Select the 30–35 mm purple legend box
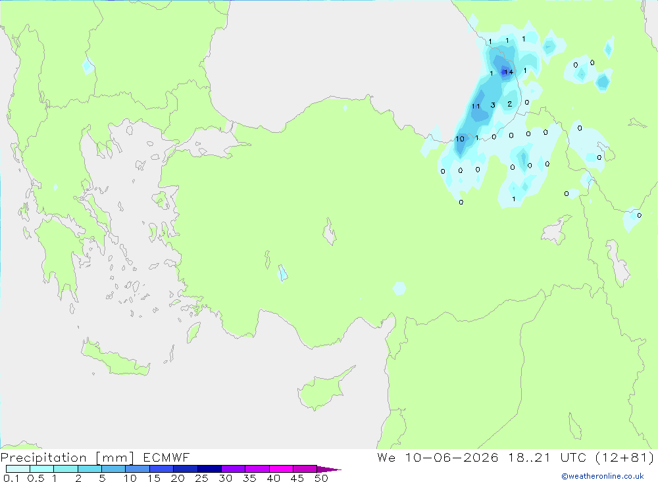 click(233, 469)
